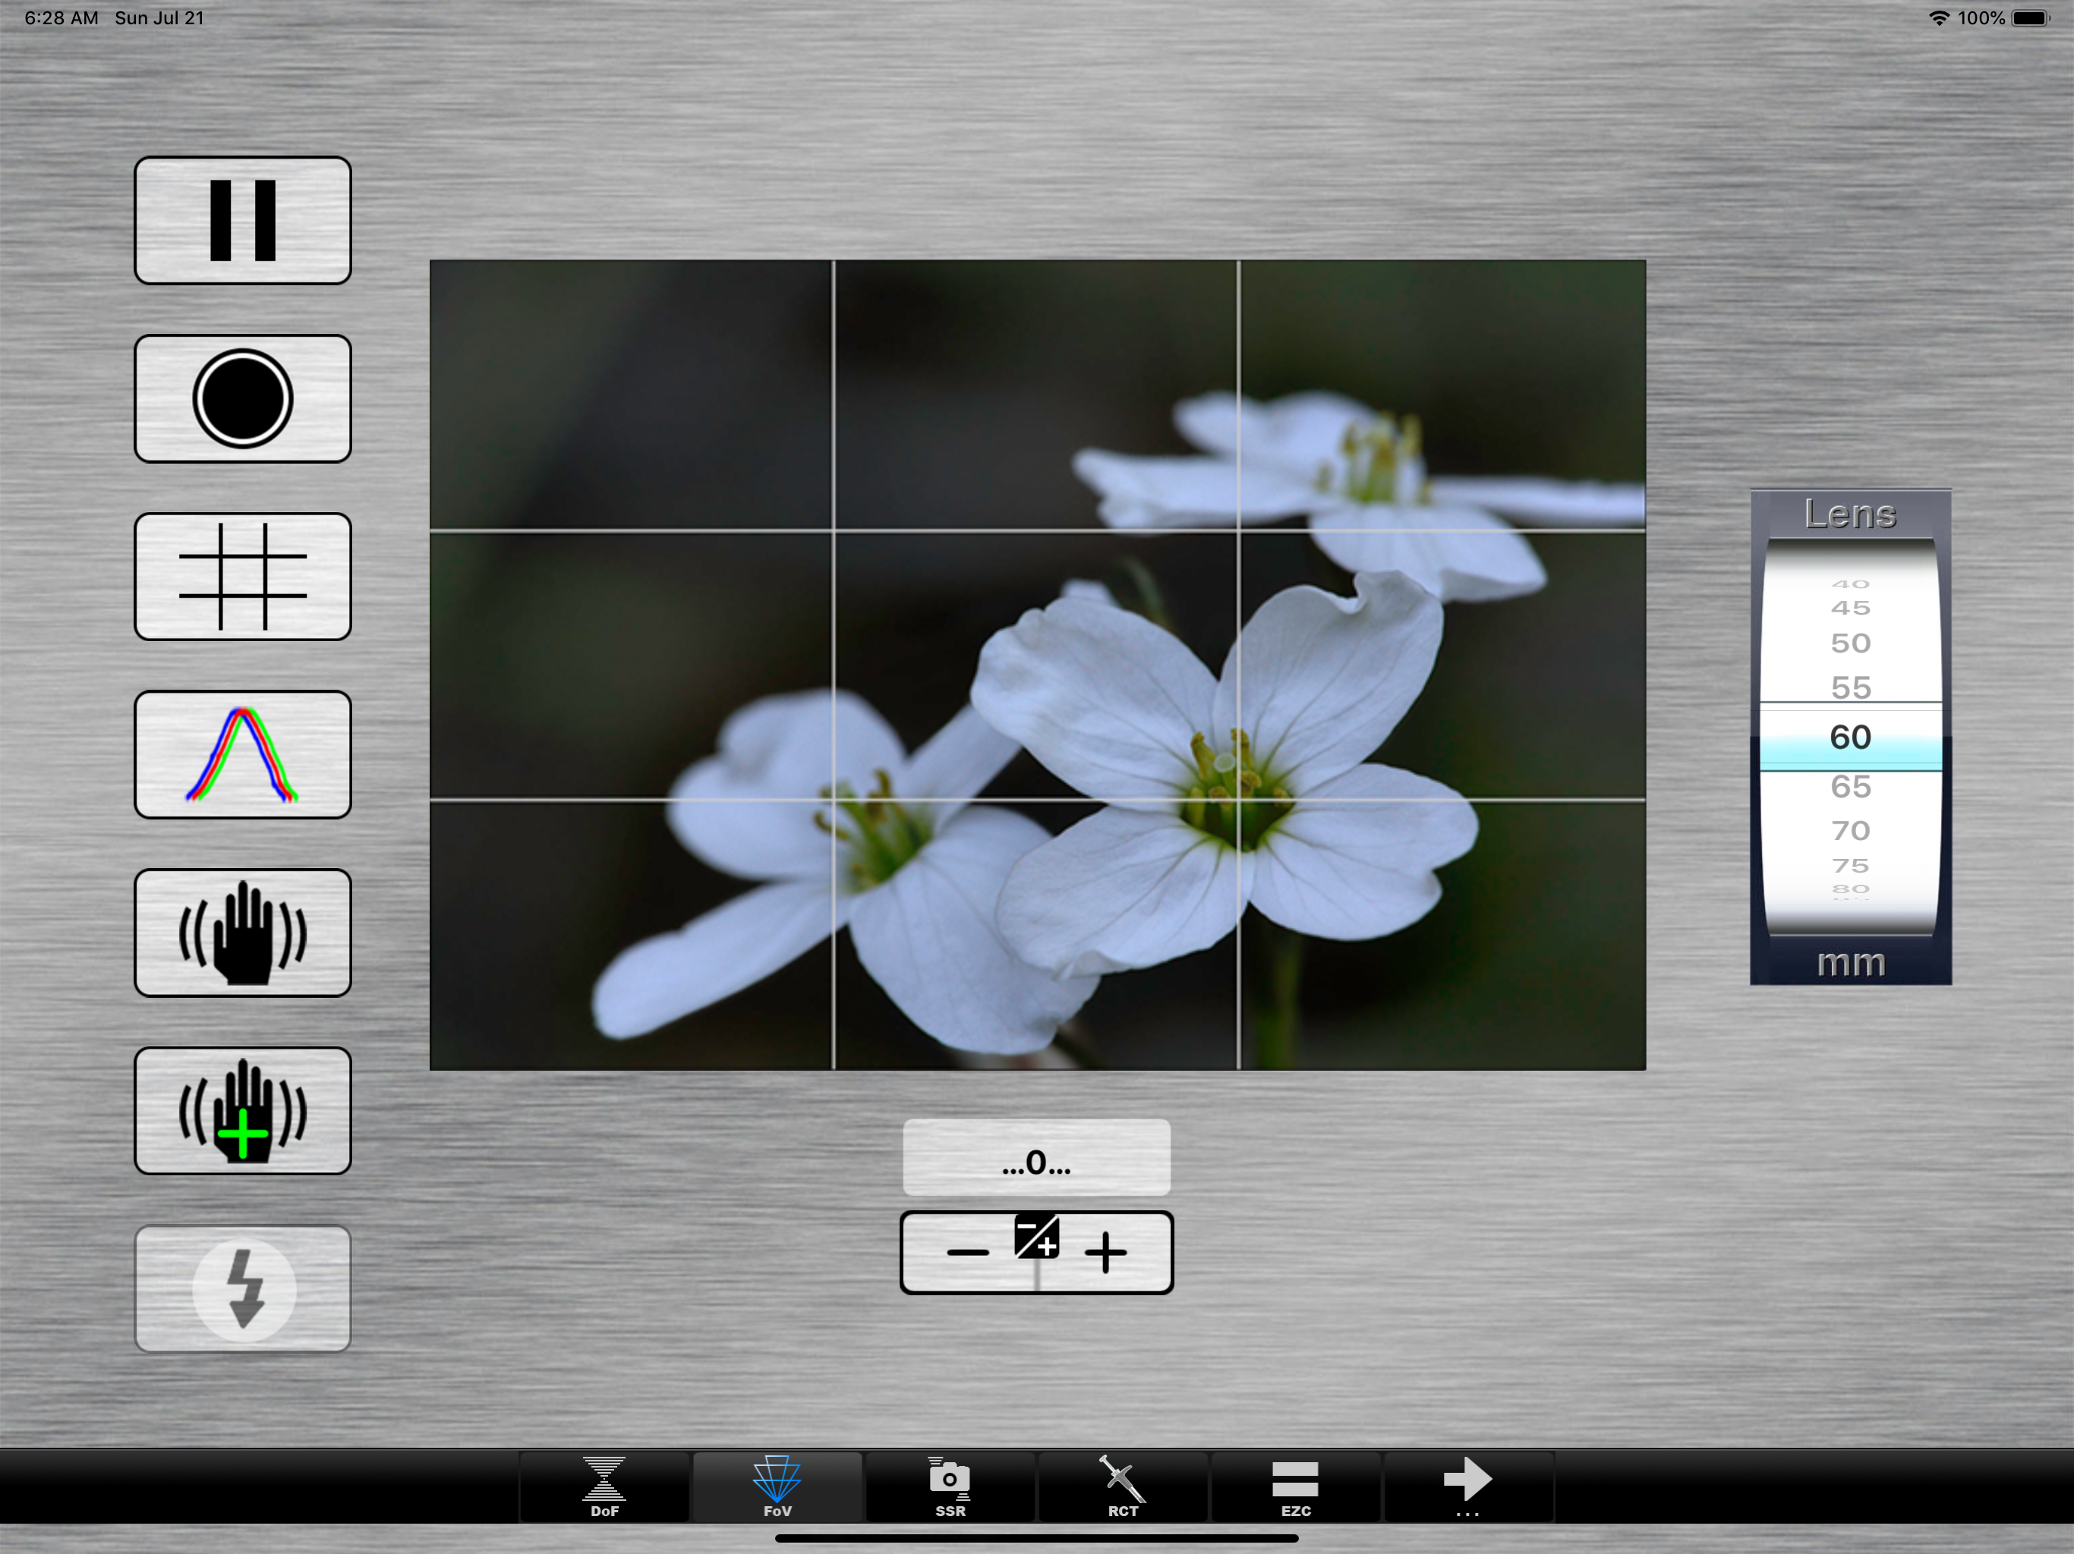Toggle the flash lightning button
The height and width of the screenshot is (1554, 2074).
[x=242, y=1288]
